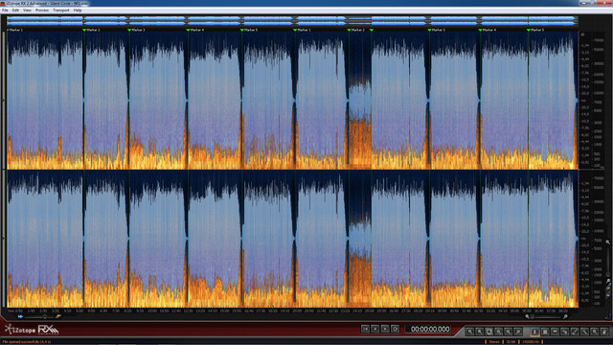The image size is (613, 345).
Task: Click the zoom-out magnifier beside the horizontal zoom slider
Action: click(x=527, y=316)
